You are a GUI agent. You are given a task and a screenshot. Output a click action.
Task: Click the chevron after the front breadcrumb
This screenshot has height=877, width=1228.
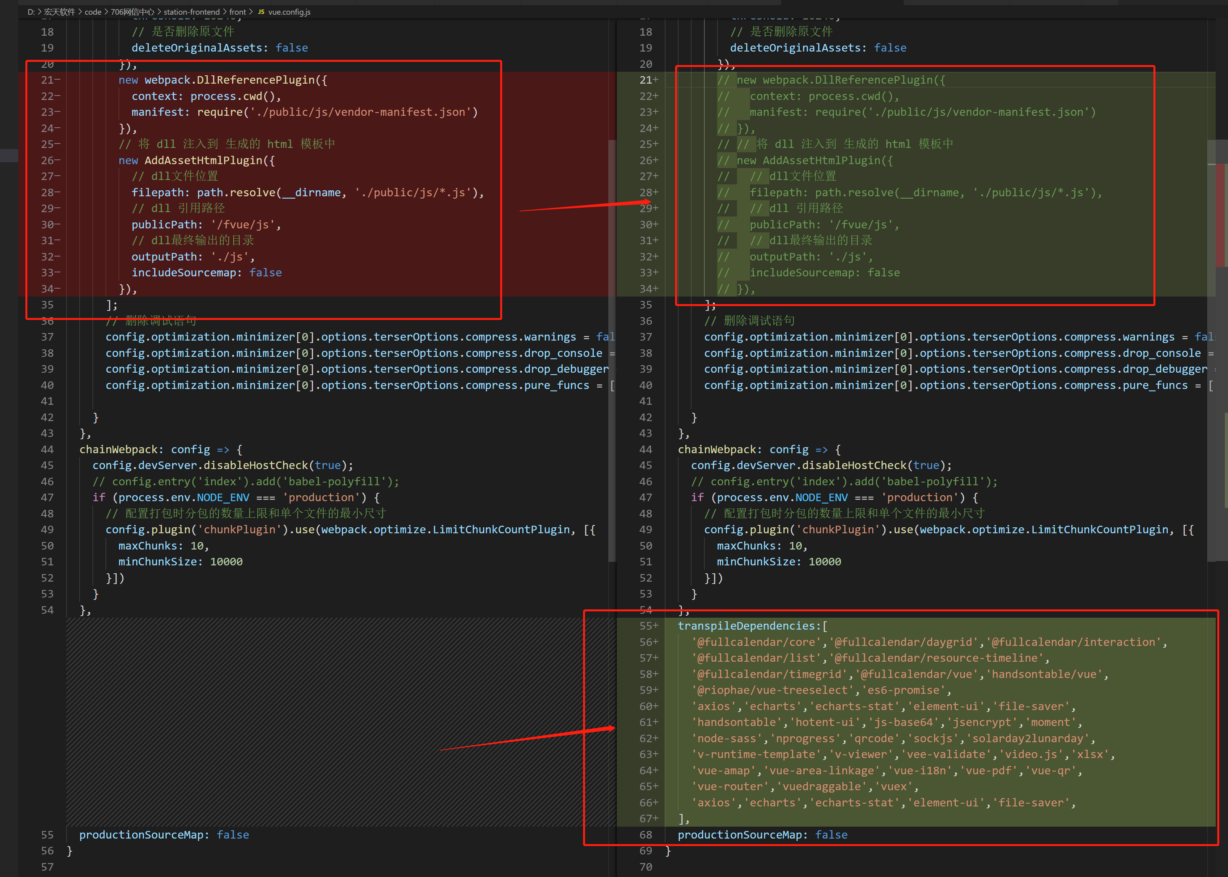251,12
